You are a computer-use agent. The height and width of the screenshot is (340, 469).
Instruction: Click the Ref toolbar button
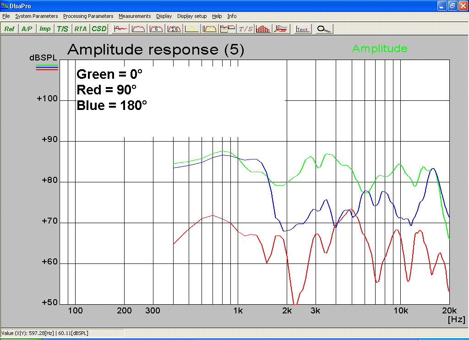[x=10, y=29]
